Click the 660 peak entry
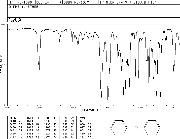 click(86, 124)
